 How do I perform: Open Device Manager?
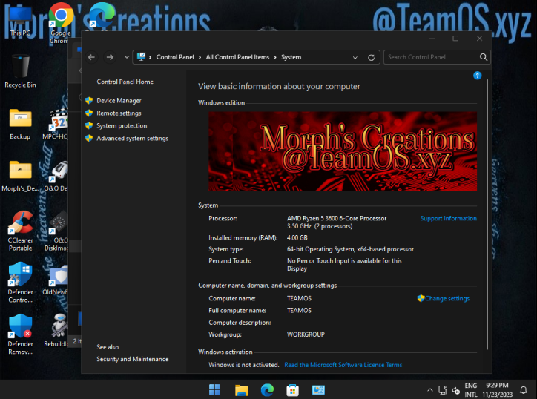click(x=119, y=101)
